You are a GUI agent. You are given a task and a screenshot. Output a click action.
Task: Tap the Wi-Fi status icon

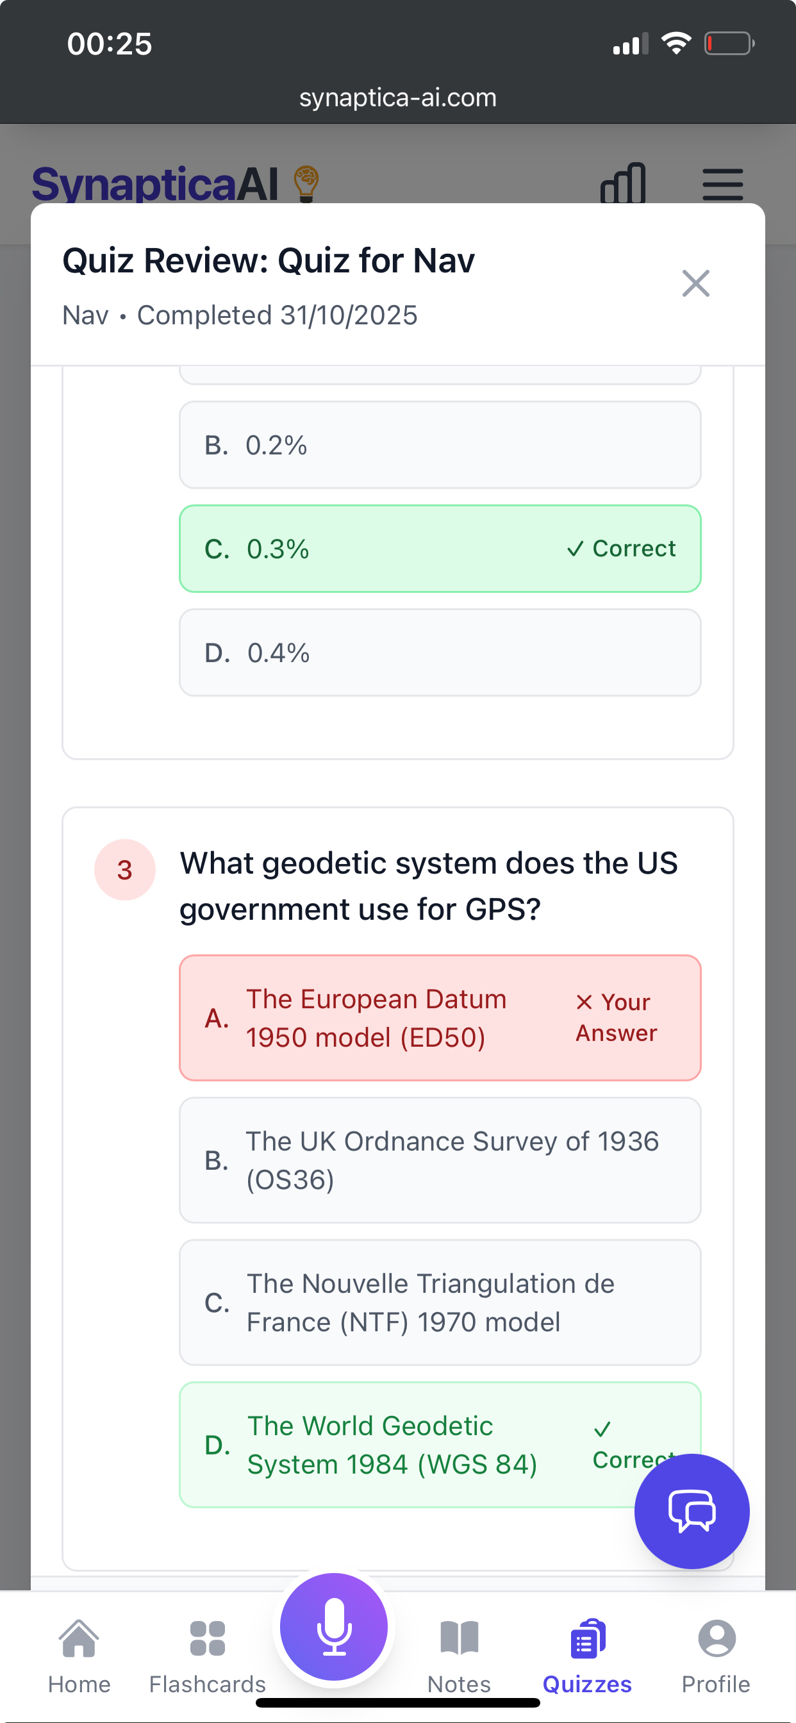click(x=676, y=43)
